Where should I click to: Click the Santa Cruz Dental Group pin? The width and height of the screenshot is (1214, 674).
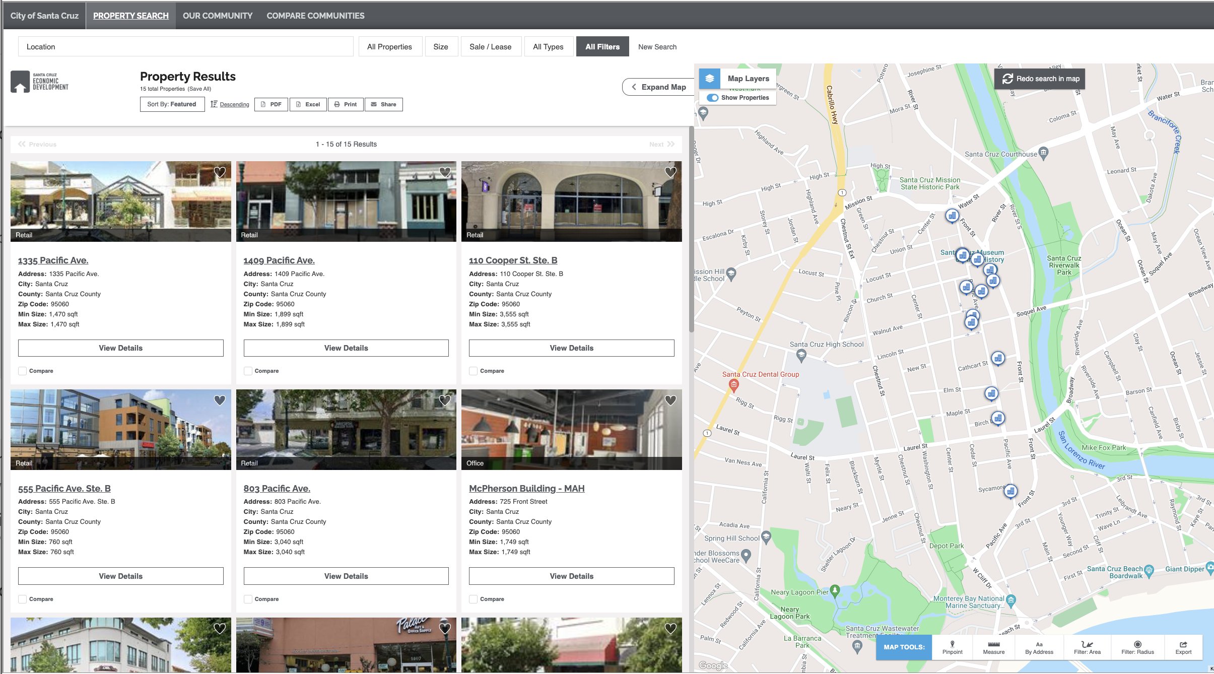(x=734, y=386)
